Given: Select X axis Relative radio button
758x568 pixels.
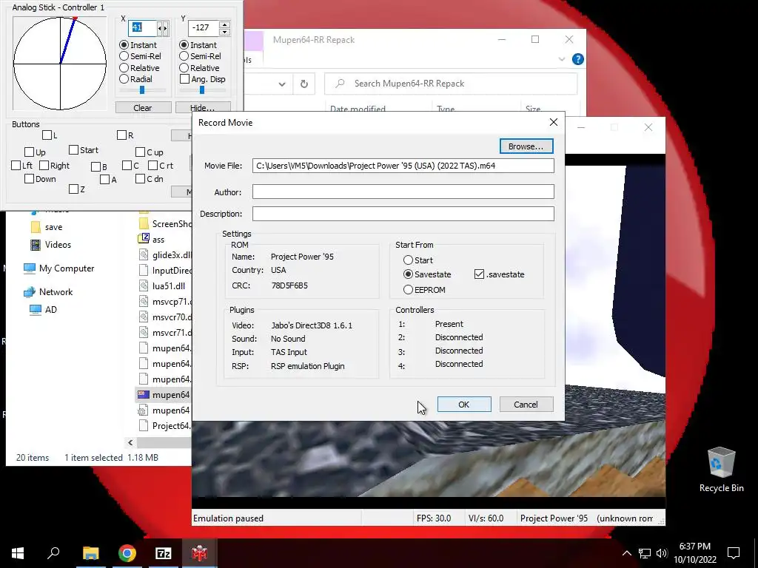Looking at the screenshot, I should tap(124, 68).
